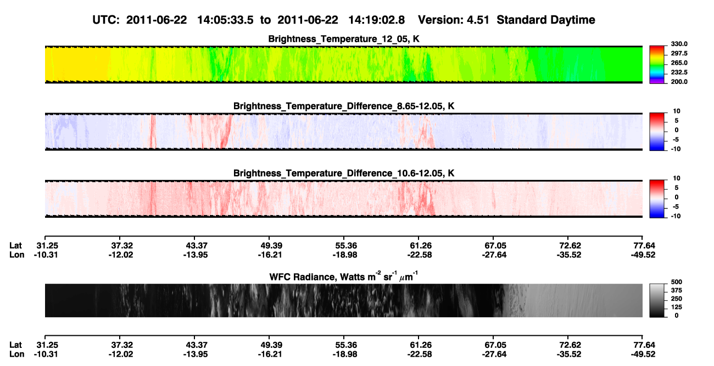Image resolution: width=714 pixels, height=366 pixels.
Task: Click the -49.52 longitude label on upper axis
Action: [x=642, y=255]
